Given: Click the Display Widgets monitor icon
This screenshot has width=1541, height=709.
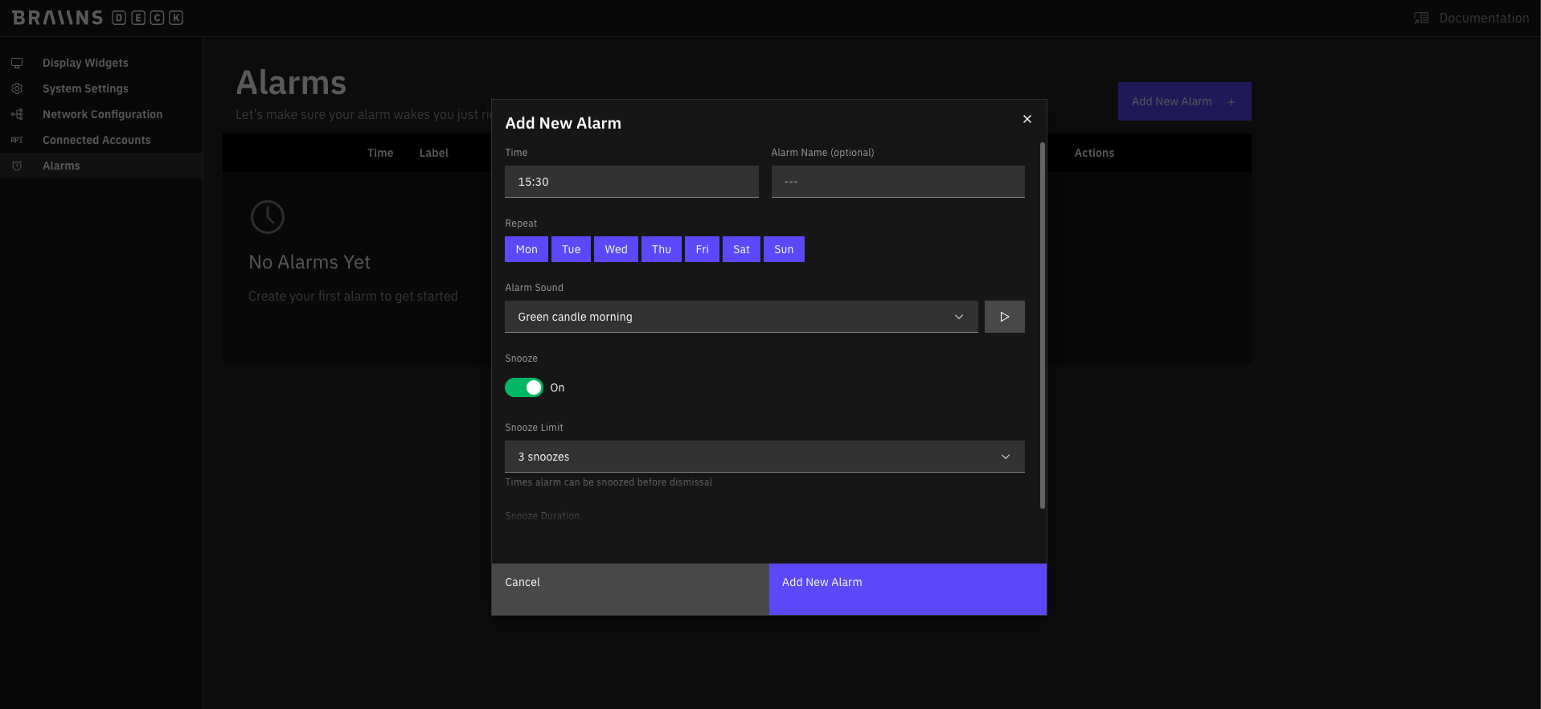Looking at the screenshot, I should (x=17, y=63).
